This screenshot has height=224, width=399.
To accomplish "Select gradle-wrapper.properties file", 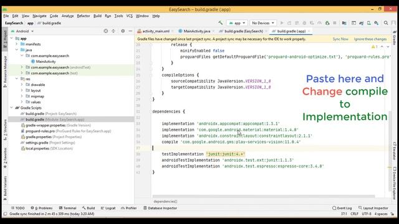I will pos(58,125).
